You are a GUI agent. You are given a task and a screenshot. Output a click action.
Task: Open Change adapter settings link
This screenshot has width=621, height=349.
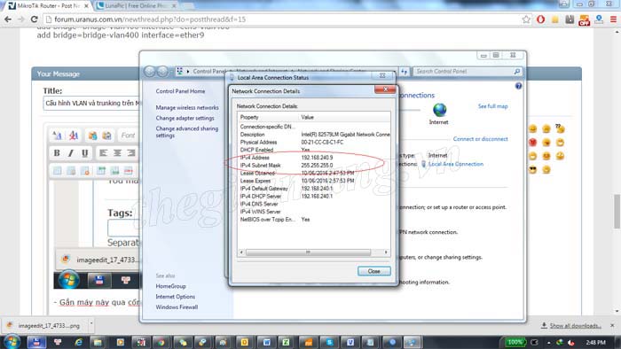185,118
